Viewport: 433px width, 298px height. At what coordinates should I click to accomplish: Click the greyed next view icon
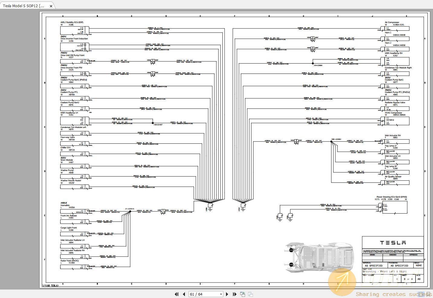(250, 294)
